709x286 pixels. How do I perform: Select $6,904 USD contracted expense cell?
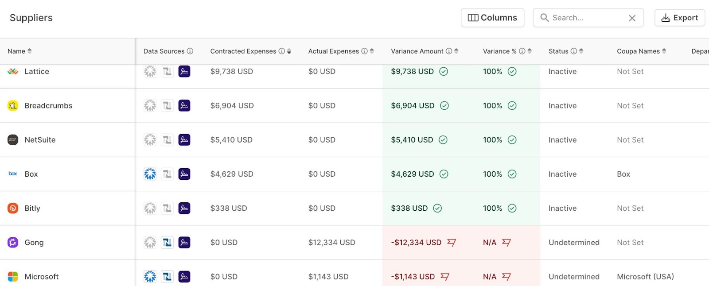pyautogui.click(x=232, y=106)
